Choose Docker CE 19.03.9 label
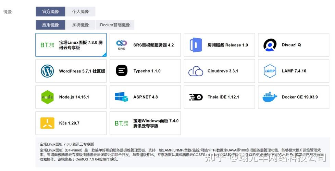 coord(299,97)
